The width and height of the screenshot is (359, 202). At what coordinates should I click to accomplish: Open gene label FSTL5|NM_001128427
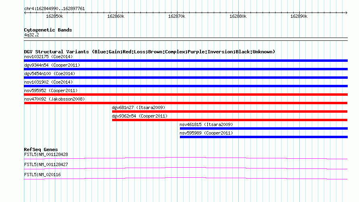tap(46, 164)
